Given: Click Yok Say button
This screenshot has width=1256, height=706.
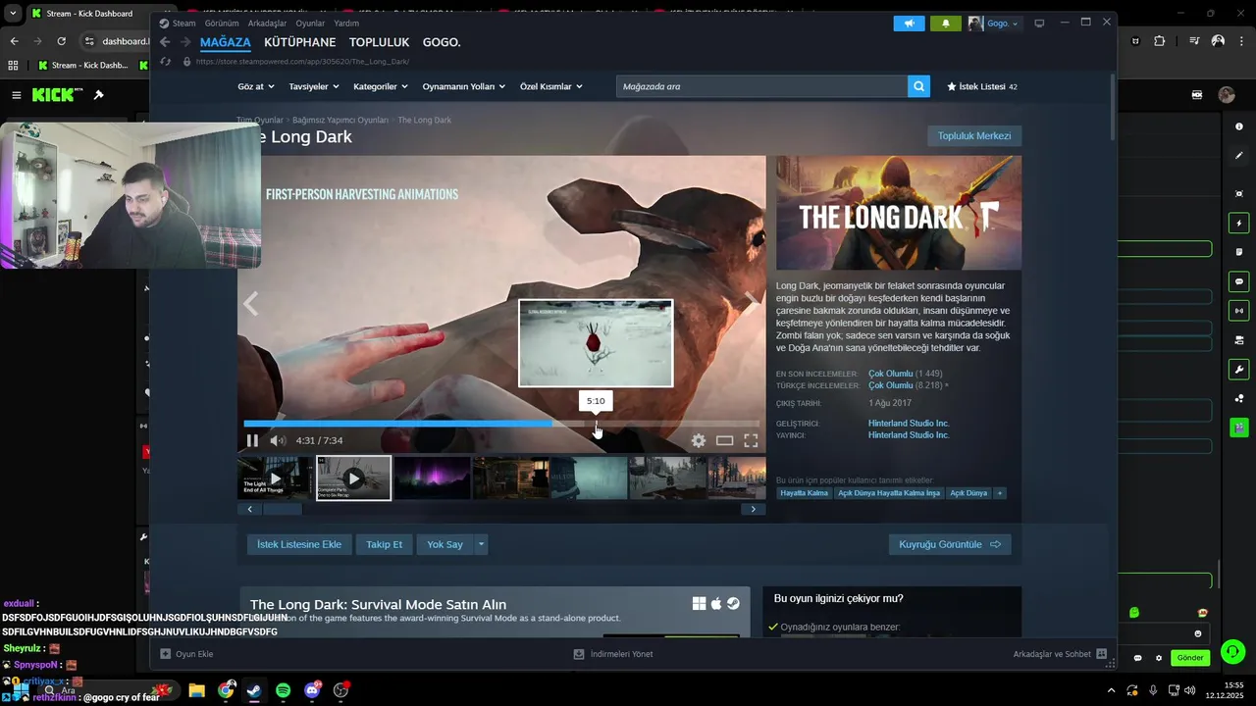Looking at the screenshot, I should tap(445, 544).
